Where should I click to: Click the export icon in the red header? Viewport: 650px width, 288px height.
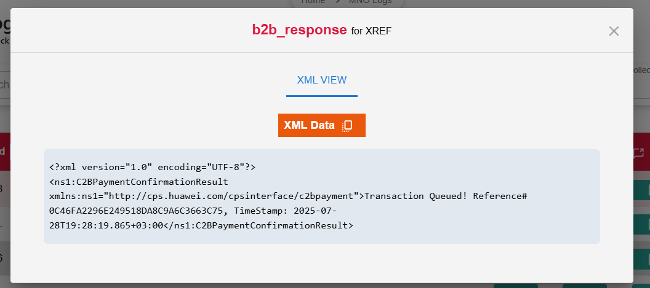(639, 153)
